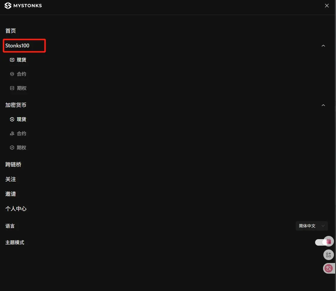Click the 语言 label text
336x291 pixels.
click(10, 226)
